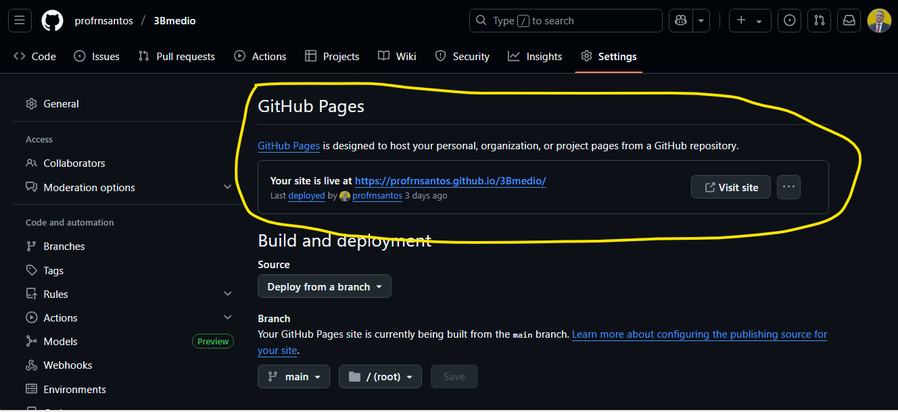This screenshot has width=898, height=412.
Task: Switch to the Wiki tab
Action: coord(398,57)
